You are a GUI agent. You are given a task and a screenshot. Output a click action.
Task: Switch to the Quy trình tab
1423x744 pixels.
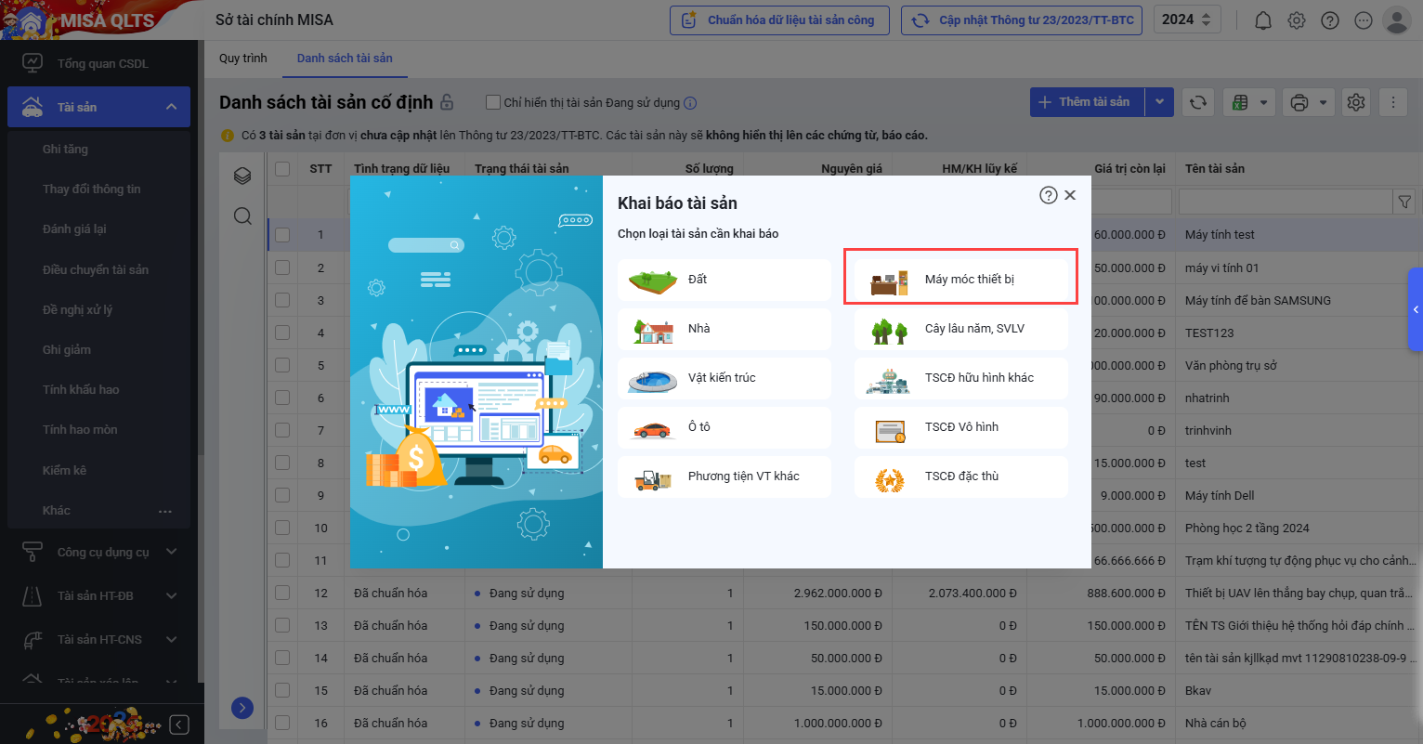click(243, 59)
